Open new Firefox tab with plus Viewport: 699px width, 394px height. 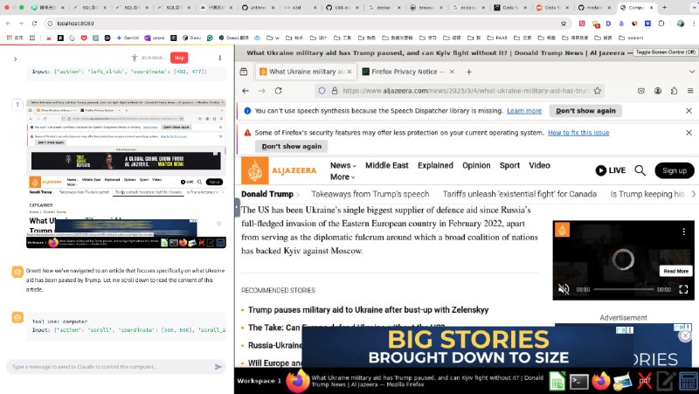click(468, 72)
